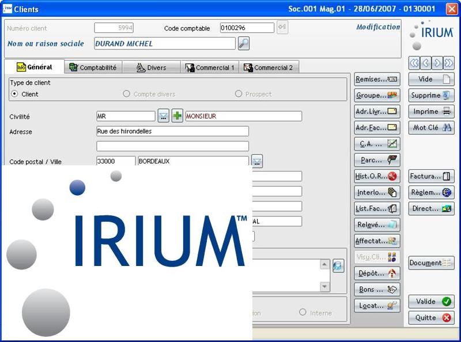Open Interlo contacts button
461x342 pixels.
[x=377, y=192]
